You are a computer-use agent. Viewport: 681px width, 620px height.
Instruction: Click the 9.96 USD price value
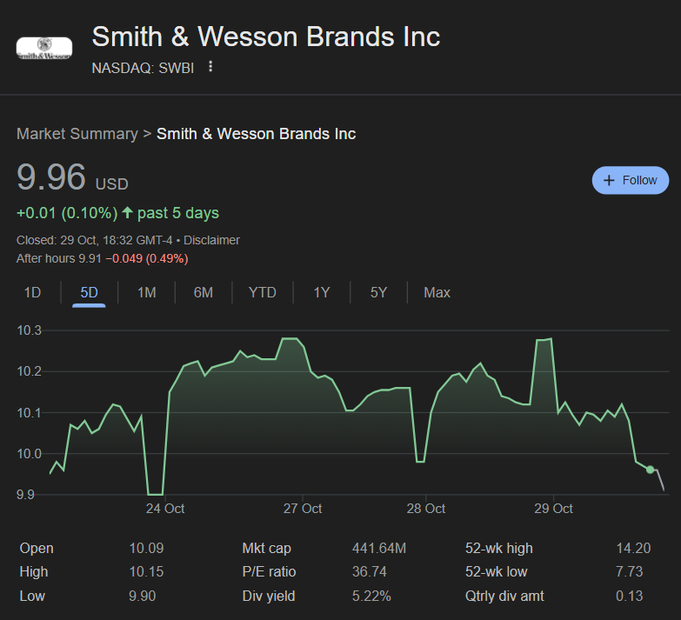click(x=72, y=177)
